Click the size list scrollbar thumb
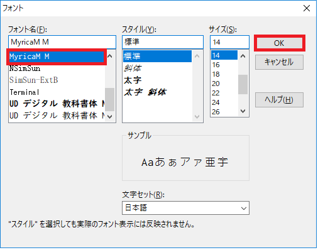318x250 pixels. (243, 84)
